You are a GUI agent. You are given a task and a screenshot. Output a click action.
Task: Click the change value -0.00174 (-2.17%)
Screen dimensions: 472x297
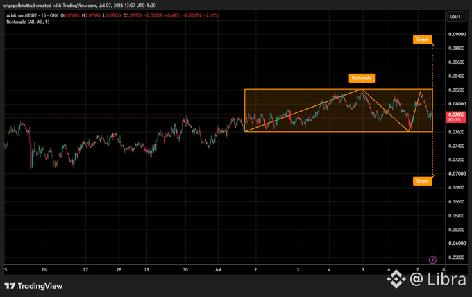coord(201,15)
